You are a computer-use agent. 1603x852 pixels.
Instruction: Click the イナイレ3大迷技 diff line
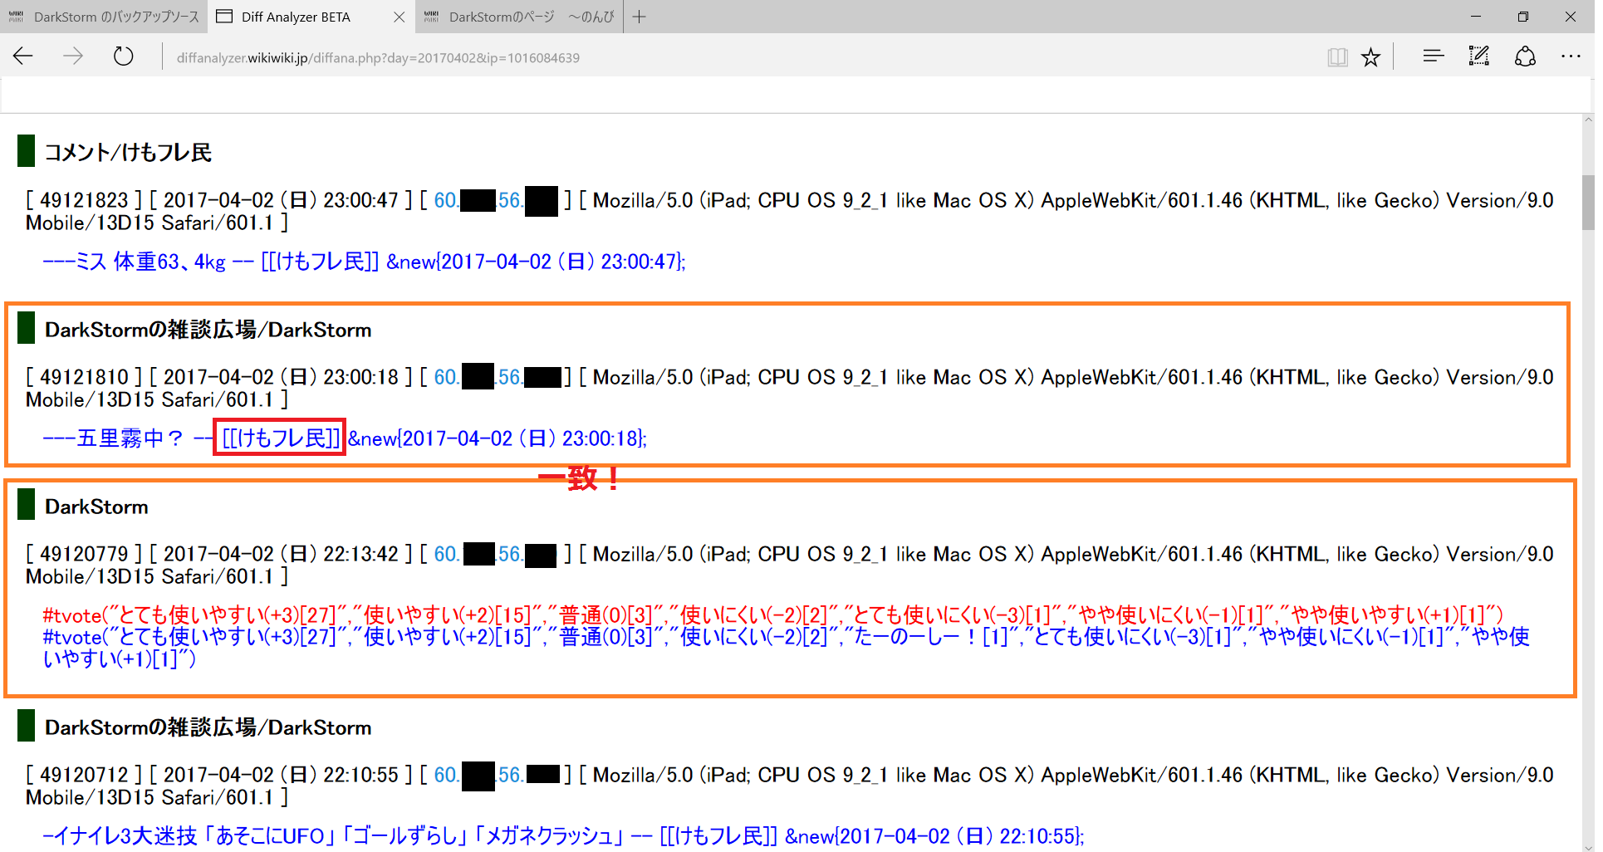pyautogui.click(x=563, y=836)
